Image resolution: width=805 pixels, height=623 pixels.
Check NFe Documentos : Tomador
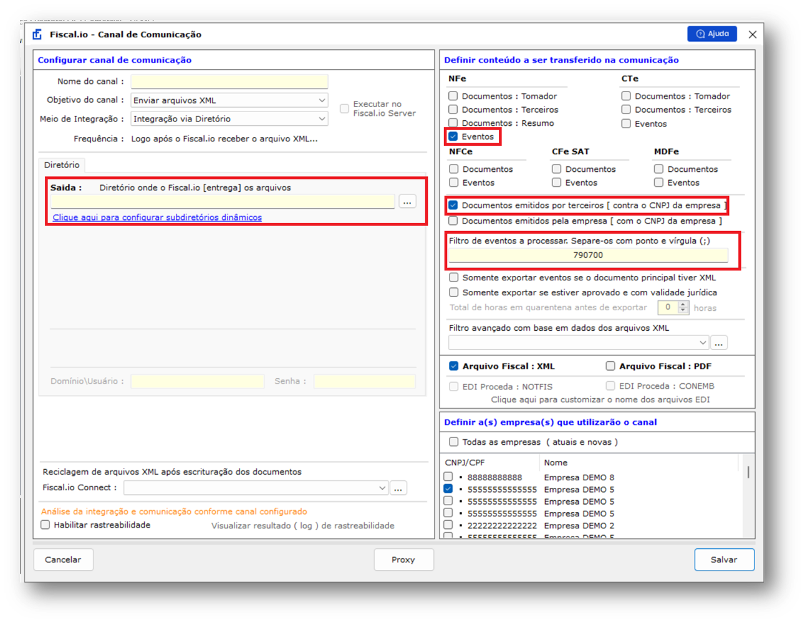pos(453,96)
